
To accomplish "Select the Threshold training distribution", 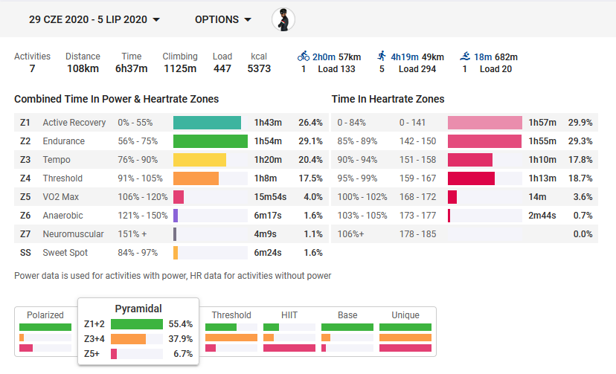I will point(231,332).
